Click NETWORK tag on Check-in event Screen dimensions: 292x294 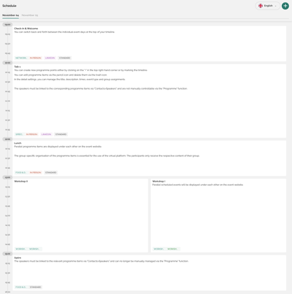[x=21, y=58]
